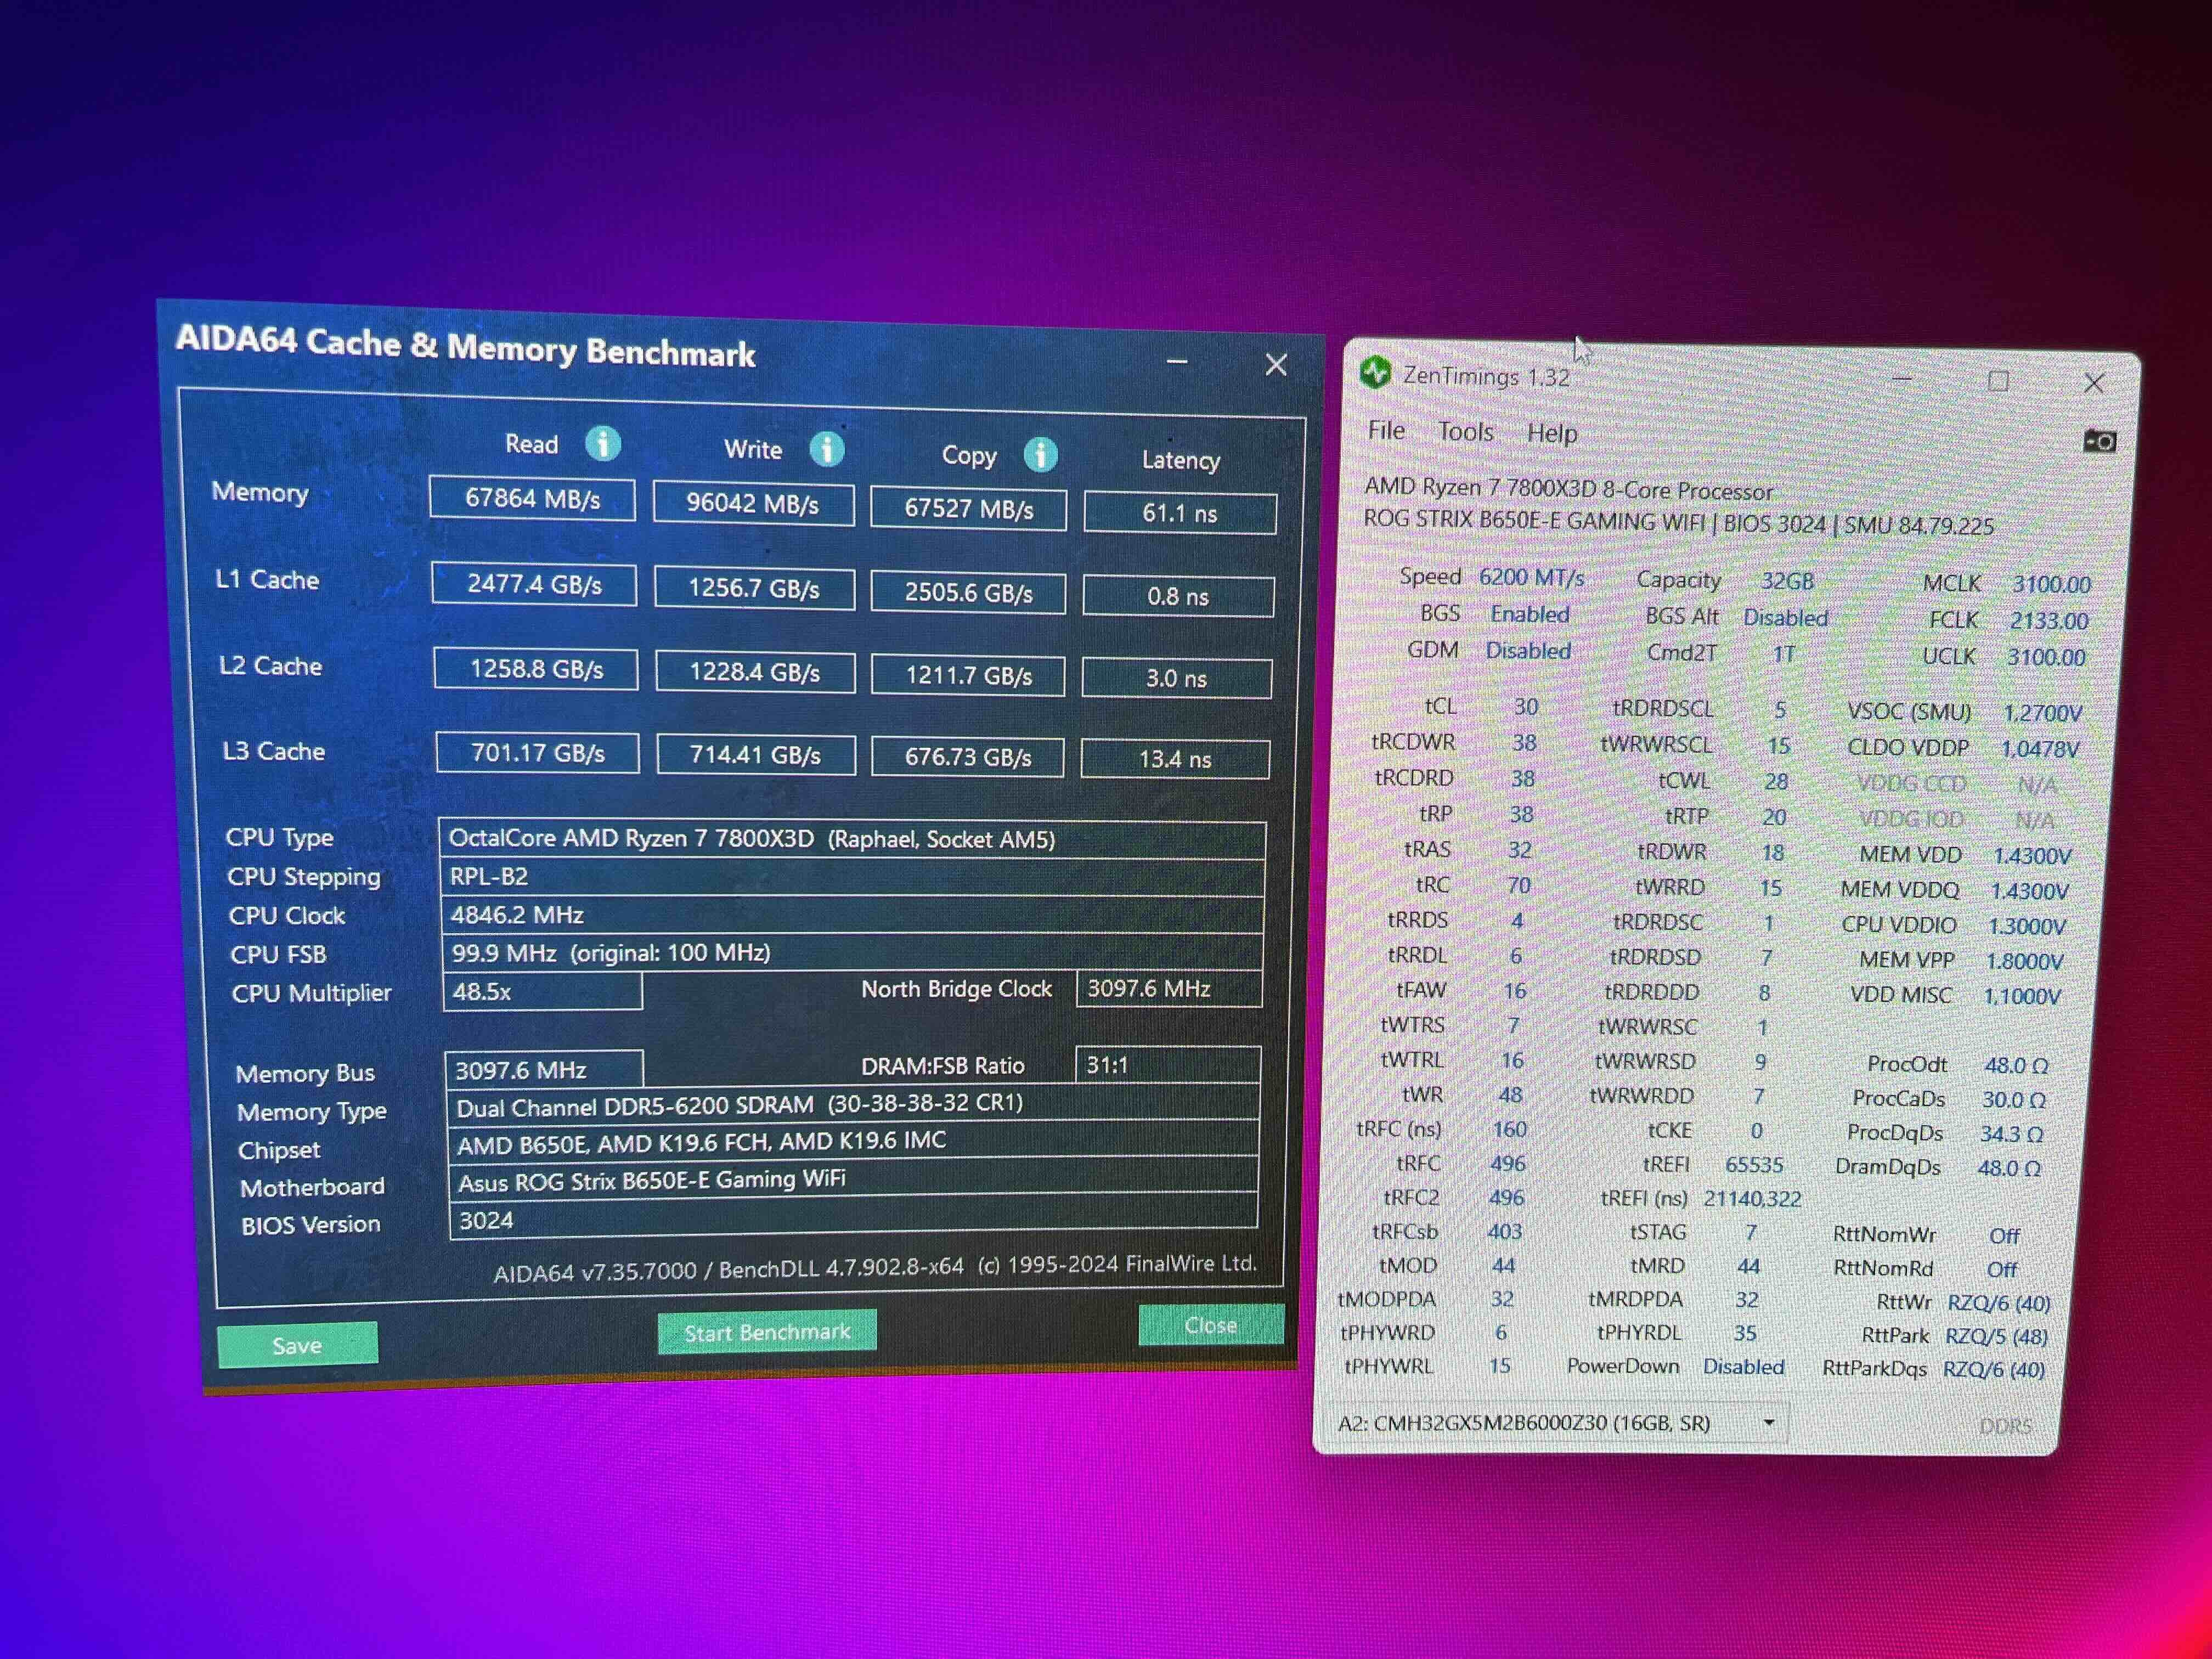Image resolution: width=2212 pixels, height=1659 pixels.
Task: Click the Speed value 6200 MT/s in ZenTimings
Action: click(1531, 577)
